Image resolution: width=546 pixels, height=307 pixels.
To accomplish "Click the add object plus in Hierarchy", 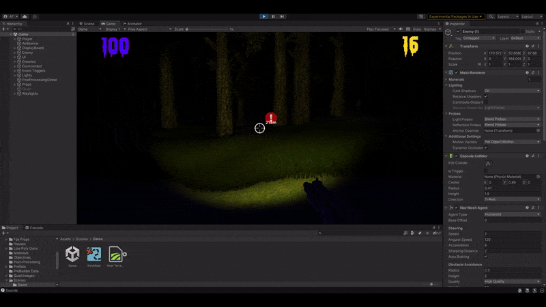I will (3, 29).
